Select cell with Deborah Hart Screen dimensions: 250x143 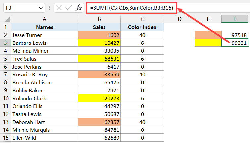pos(45,122)
